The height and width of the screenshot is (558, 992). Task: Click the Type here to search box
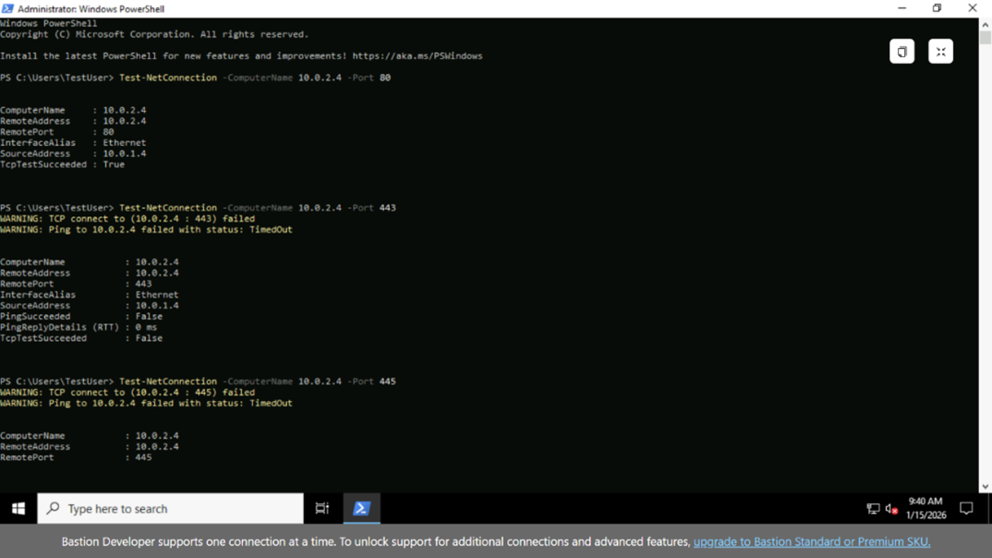point(170,508)
